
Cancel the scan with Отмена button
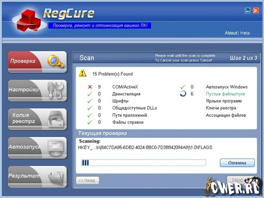click(237, 163)
